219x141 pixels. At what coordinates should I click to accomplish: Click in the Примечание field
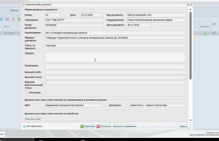pos(115,66)
